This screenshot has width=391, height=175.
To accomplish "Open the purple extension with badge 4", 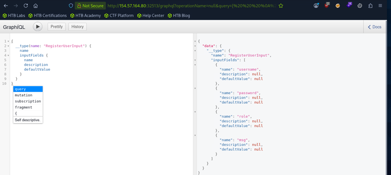I will (x=349, y=5).
